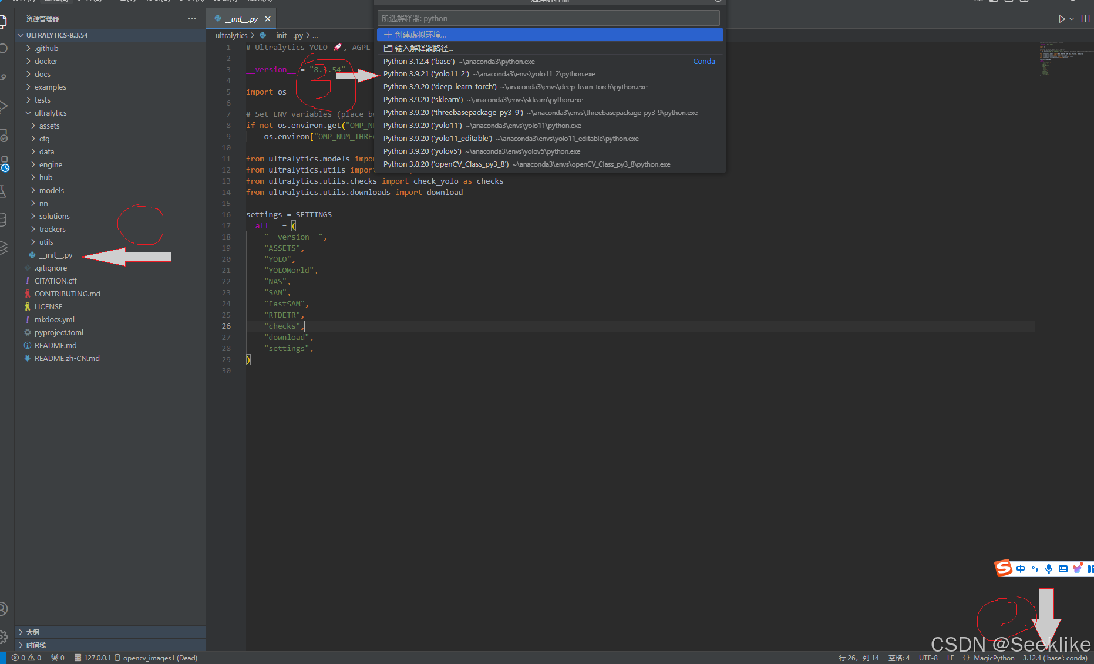Expand the utils folder
The image size is (1094, 664).
pos(110,242)
